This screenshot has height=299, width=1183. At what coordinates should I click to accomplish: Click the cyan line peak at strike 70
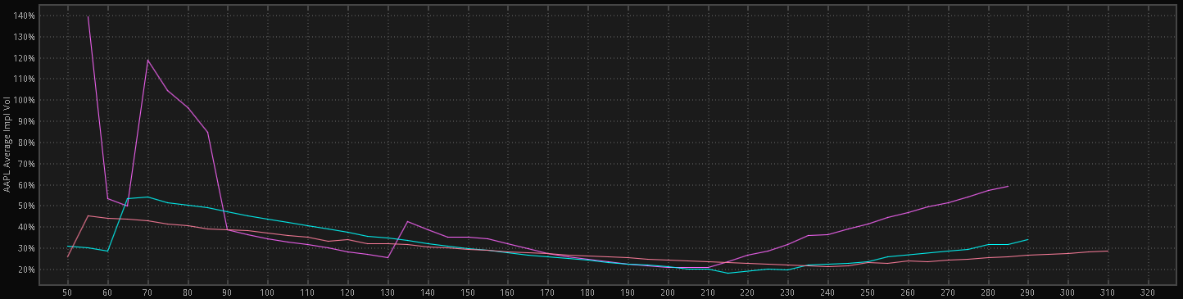147,197
